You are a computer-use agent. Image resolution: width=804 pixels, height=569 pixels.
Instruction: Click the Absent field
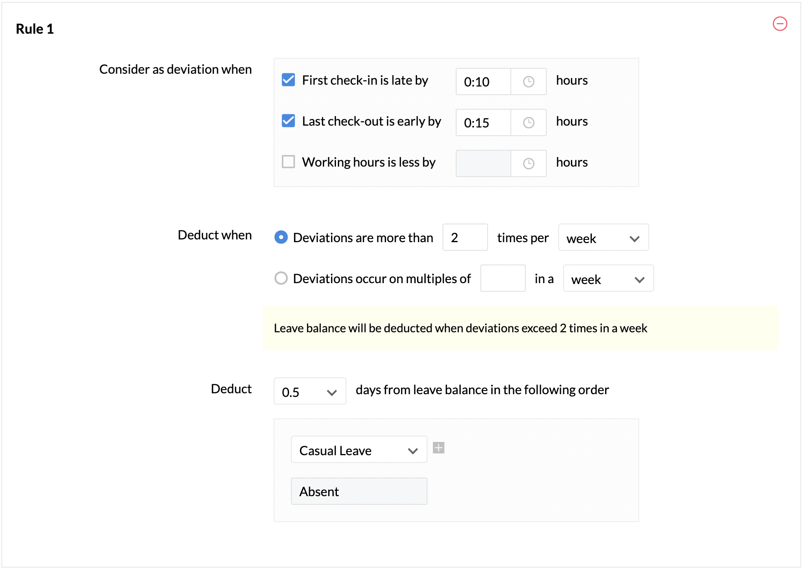point(359,491)
